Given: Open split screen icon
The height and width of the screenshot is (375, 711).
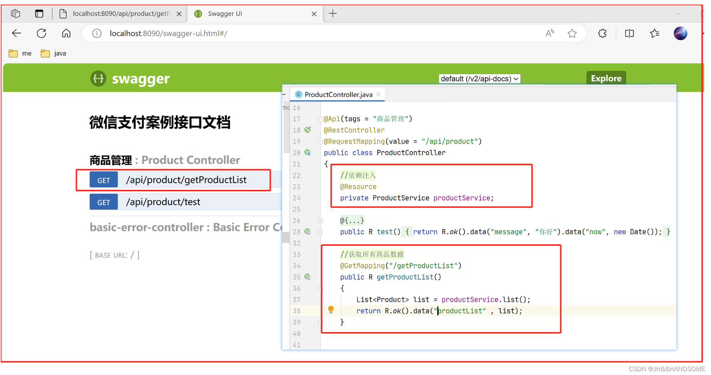Looking at the screenshot, I should (629, 33).
